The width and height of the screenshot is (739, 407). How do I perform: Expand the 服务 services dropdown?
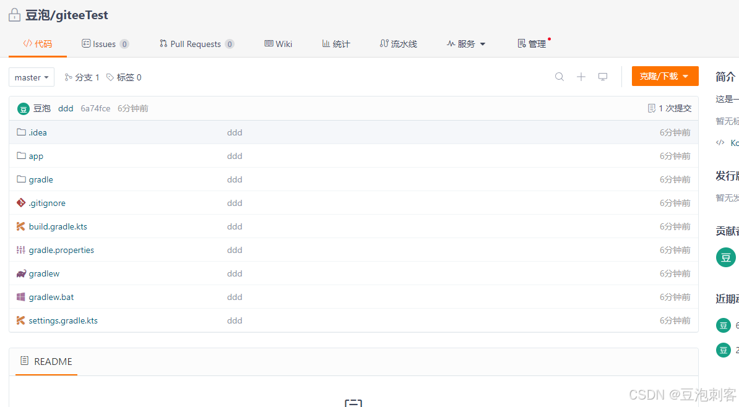tap(466, 44)
